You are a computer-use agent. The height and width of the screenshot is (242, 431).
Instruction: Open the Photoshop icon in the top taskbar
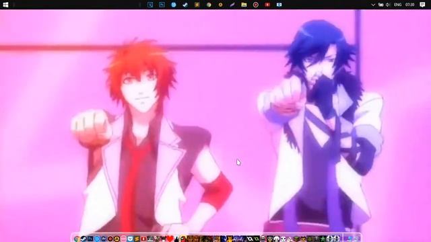coord(162,5)
